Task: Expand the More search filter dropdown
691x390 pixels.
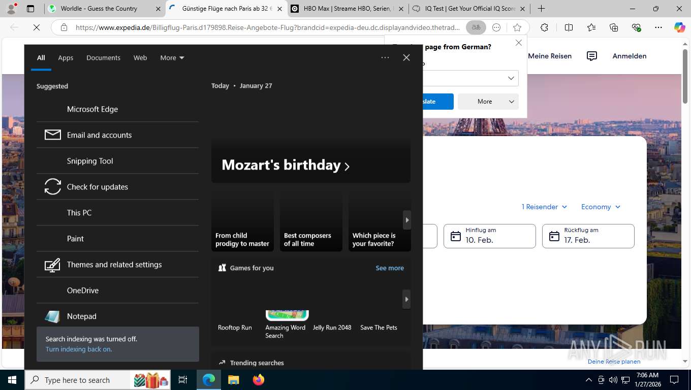Action: point(172,58)
